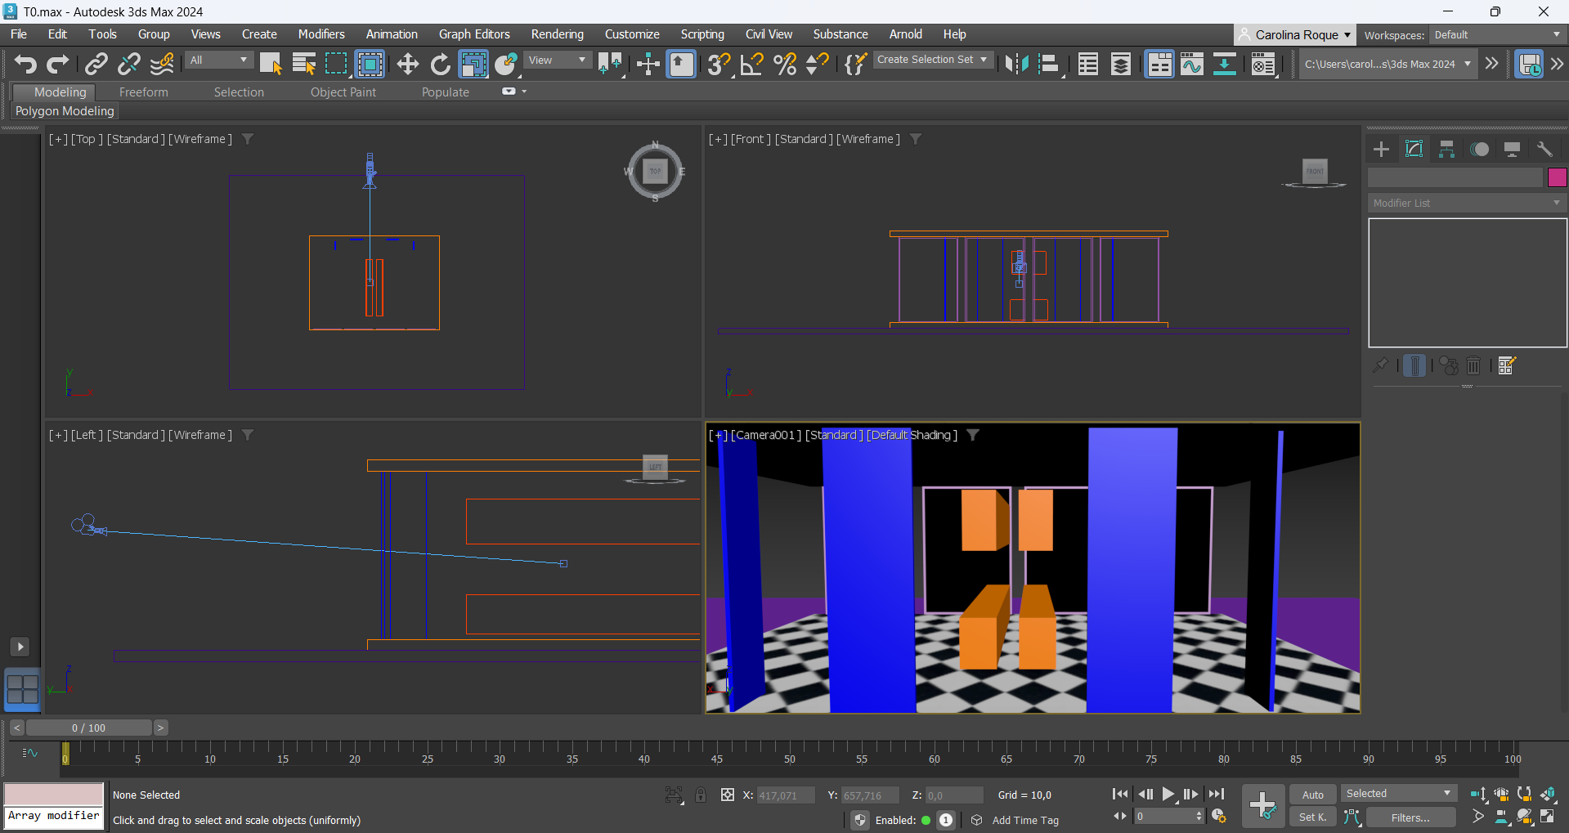Toggle Auto Key animation mode
The image size is (1569, 833).
point(1312,795)
